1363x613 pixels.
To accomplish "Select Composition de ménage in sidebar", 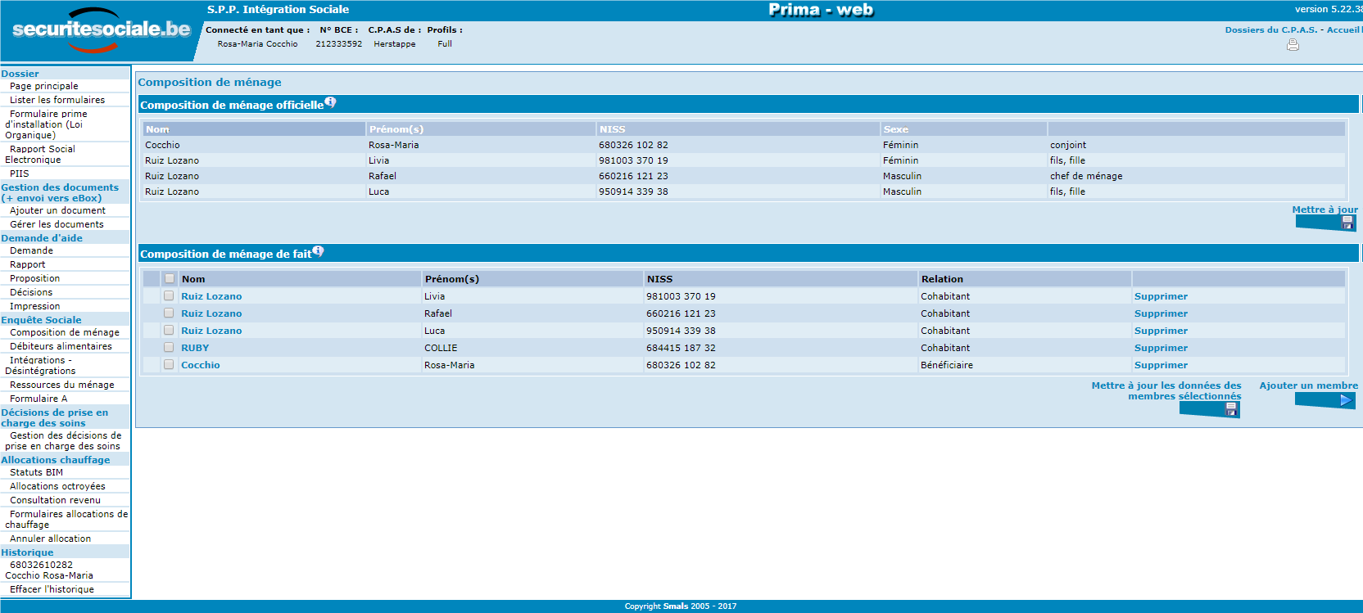I will 65,332.
